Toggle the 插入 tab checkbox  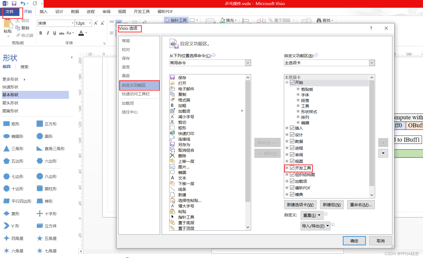pos(292,128)
